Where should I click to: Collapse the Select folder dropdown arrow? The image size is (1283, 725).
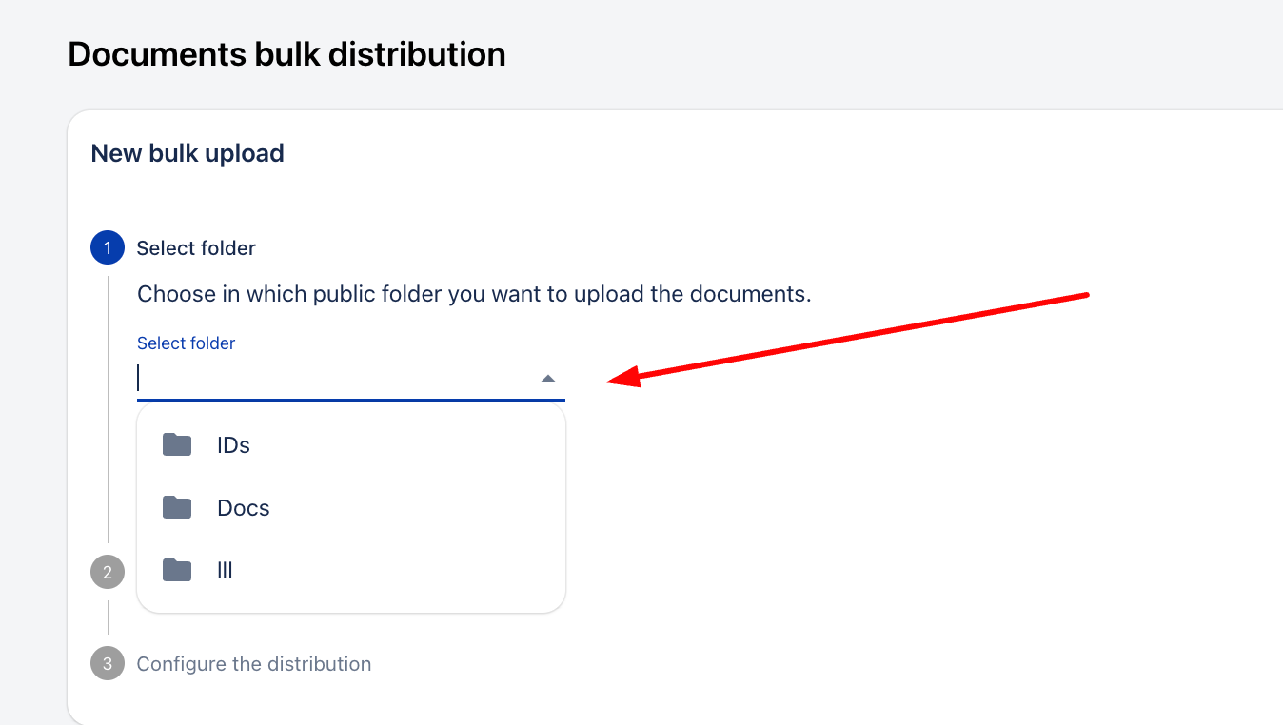[x=548, y=379]
